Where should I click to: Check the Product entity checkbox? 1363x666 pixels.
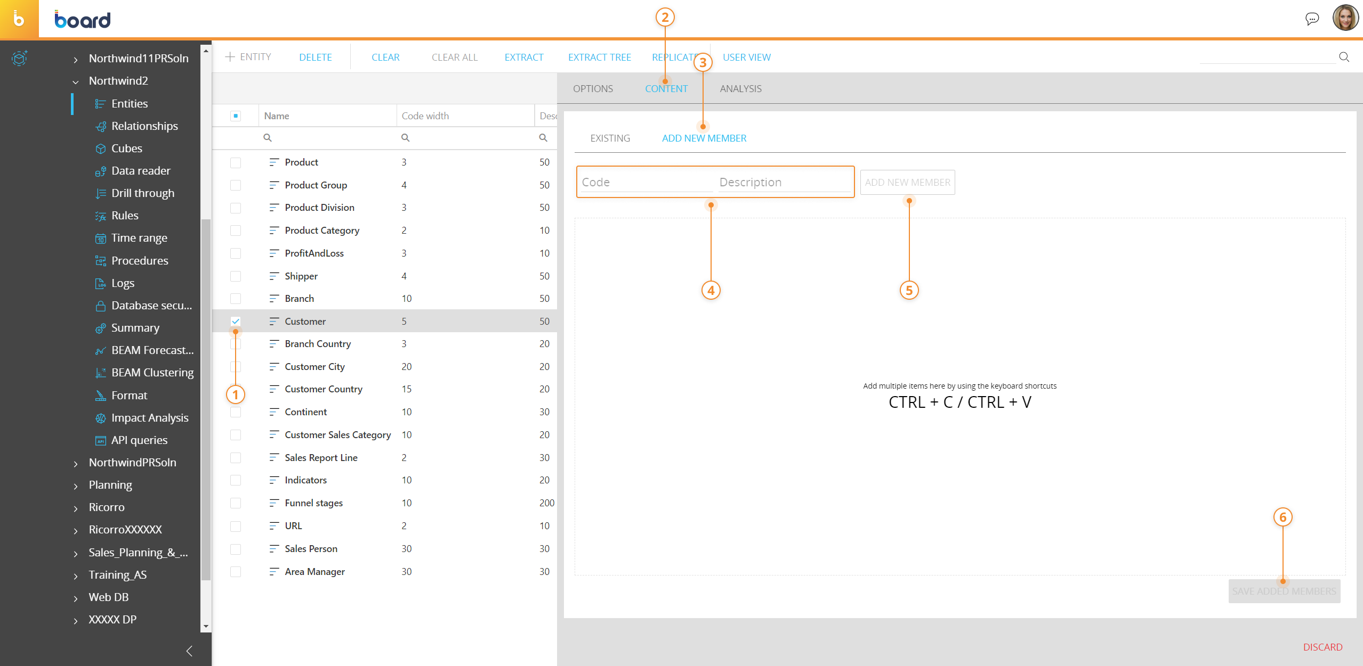point(236,162)
